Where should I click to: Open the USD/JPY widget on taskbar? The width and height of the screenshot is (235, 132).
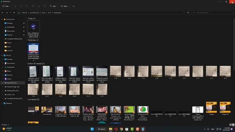(7, 129)
